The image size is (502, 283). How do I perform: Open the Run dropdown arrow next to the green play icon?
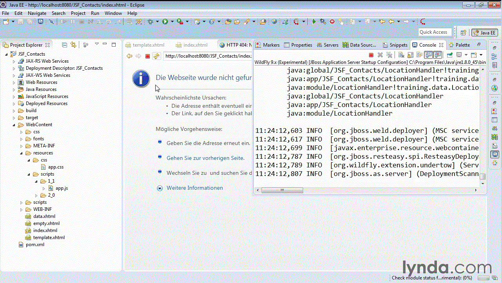[x=172, y=22]
